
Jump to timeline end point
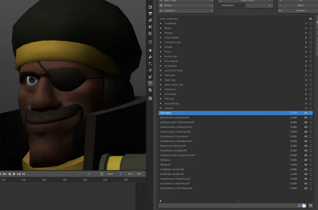click(24, 174)
